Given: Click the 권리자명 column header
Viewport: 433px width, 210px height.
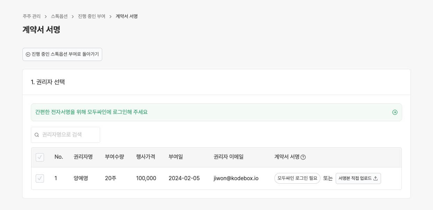Looking at the screenshot, I should (x=83, y=157).
